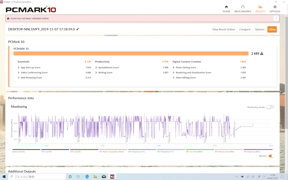
Task: Open File Explorer from the taskbar
Action: (95, 176)
